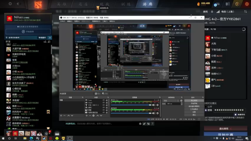Pop out the scenes dock panel

click(83, 97)
